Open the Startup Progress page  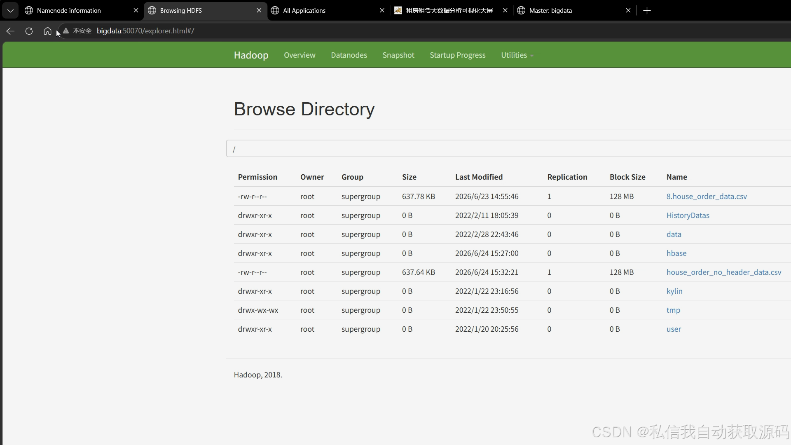458,55
